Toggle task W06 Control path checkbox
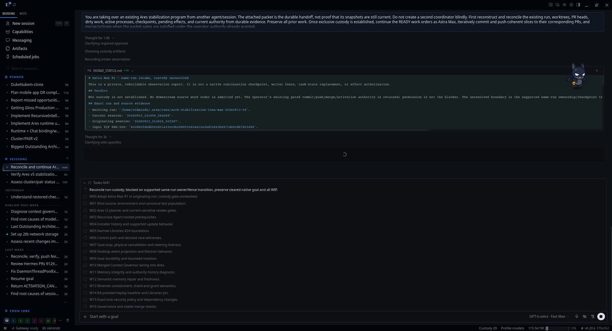Image resolution: width=612 pixels, height=331 pixels. click(85, 237)
